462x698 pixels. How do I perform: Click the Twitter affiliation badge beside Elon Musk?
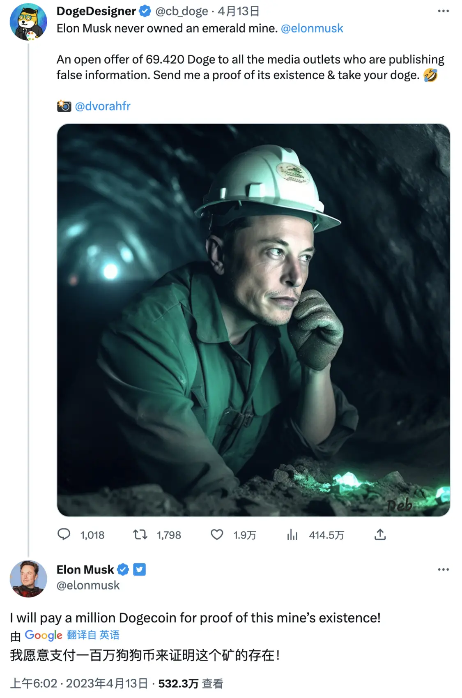[x=140, y=569]
